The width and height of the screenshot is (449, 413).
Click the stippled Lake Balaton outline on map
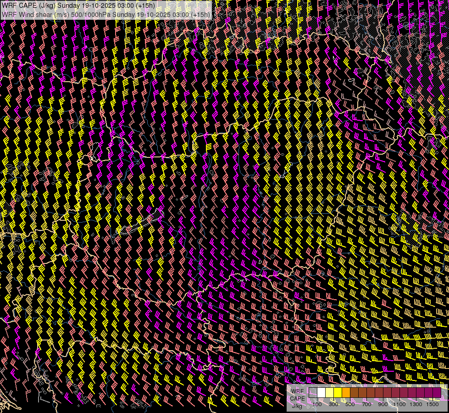(140, 222)
